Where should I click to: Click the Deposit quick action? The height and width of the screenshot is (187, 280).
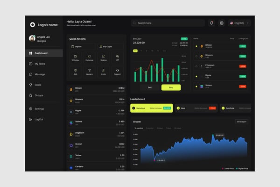pyautogui.click(x=82, y=47)
